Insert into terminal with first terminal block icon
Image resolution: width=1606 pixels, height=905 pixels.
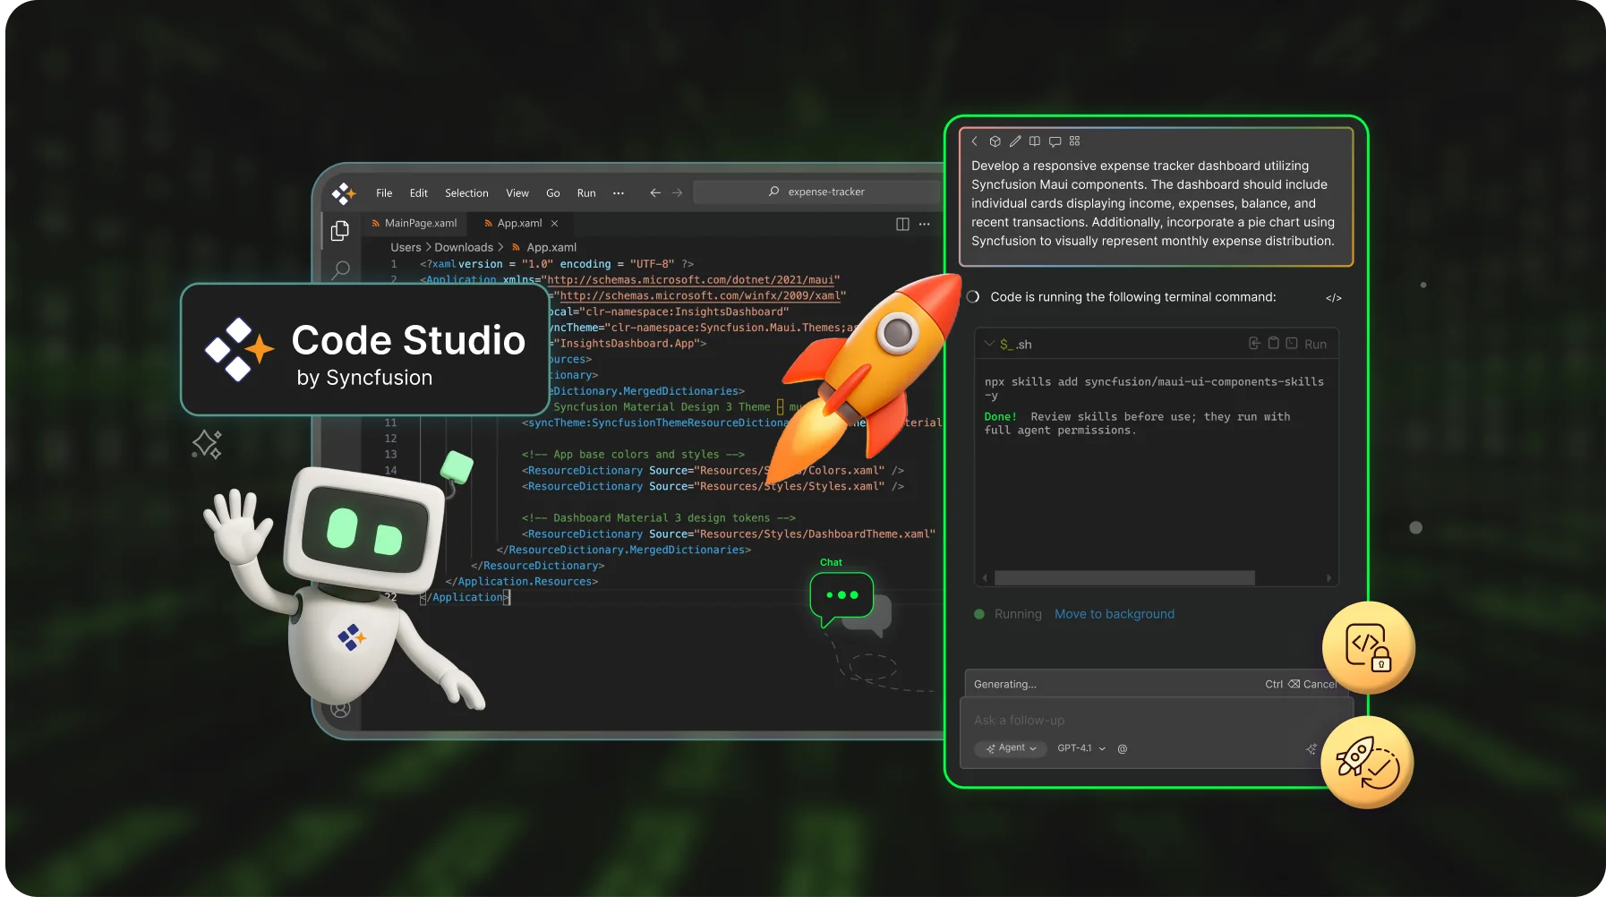pyautogui.click(x=1254, y=344)
